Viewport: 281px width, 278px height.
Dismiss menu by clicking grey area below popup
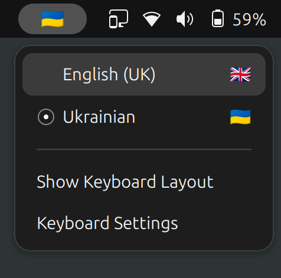(x=140, y=266)
